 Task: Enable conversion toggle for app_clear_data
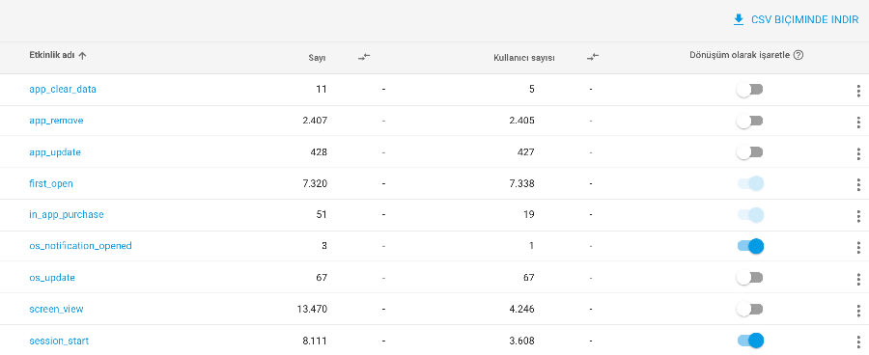tap(750, 89)
